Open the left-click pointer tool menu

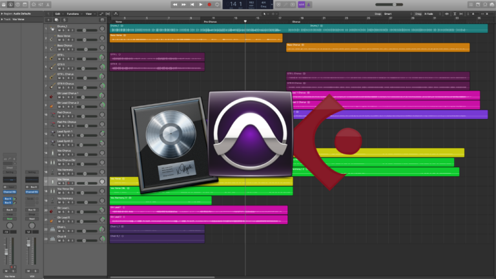[x=265, y=14]
